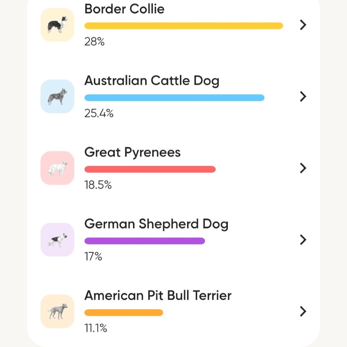Open Great Pyrenees details arrow
The width and height of the screenshot is (347, 347).
tap(303, 168)
